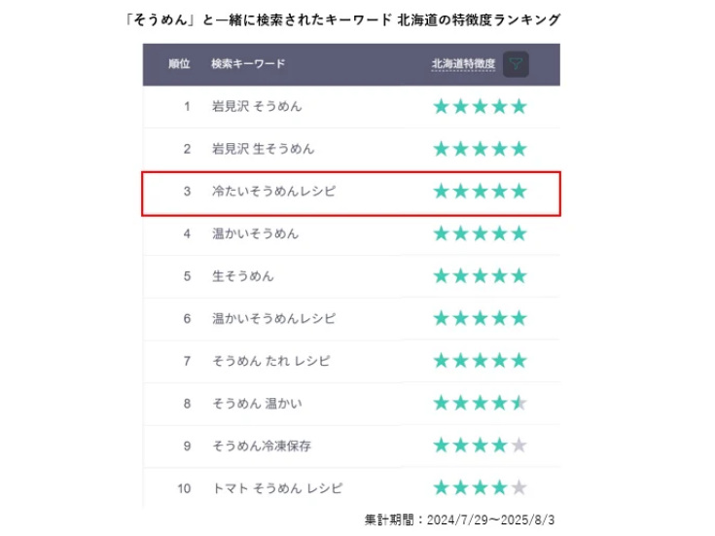Click the 順位 column header
Screen dimensions: 715x536
(179, 64)
